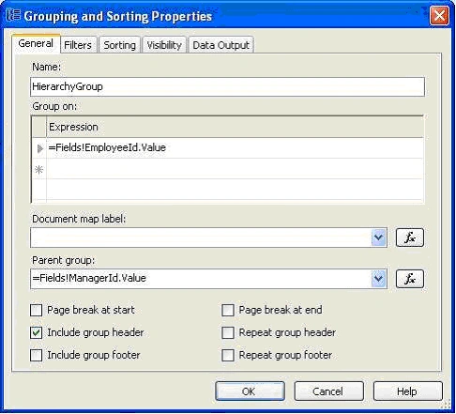Open expression editor for Document map label
The width and height of the screenshot is (456, 414).
[x=410, y=238]
